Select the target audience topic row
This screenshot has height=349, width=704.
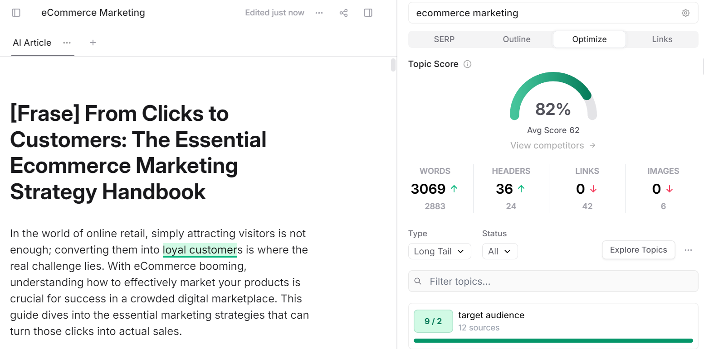click(553, 326)
